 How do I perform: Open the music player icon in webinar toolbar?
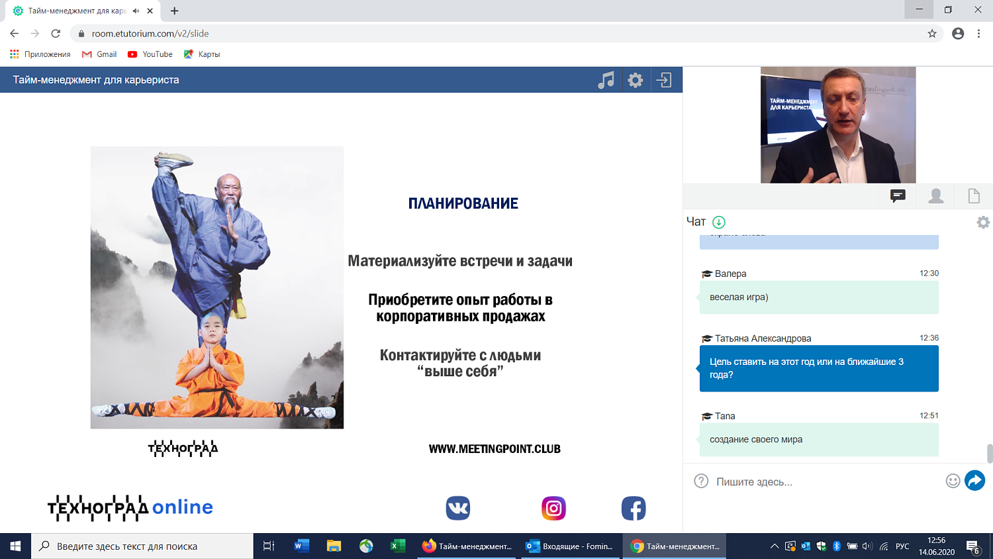[606, 79]
